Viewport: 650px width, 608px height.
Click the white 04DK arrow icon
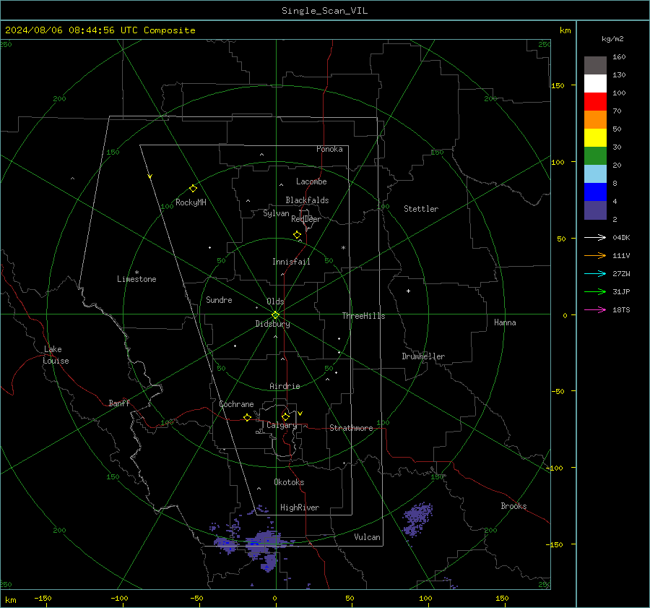(595, 237)
